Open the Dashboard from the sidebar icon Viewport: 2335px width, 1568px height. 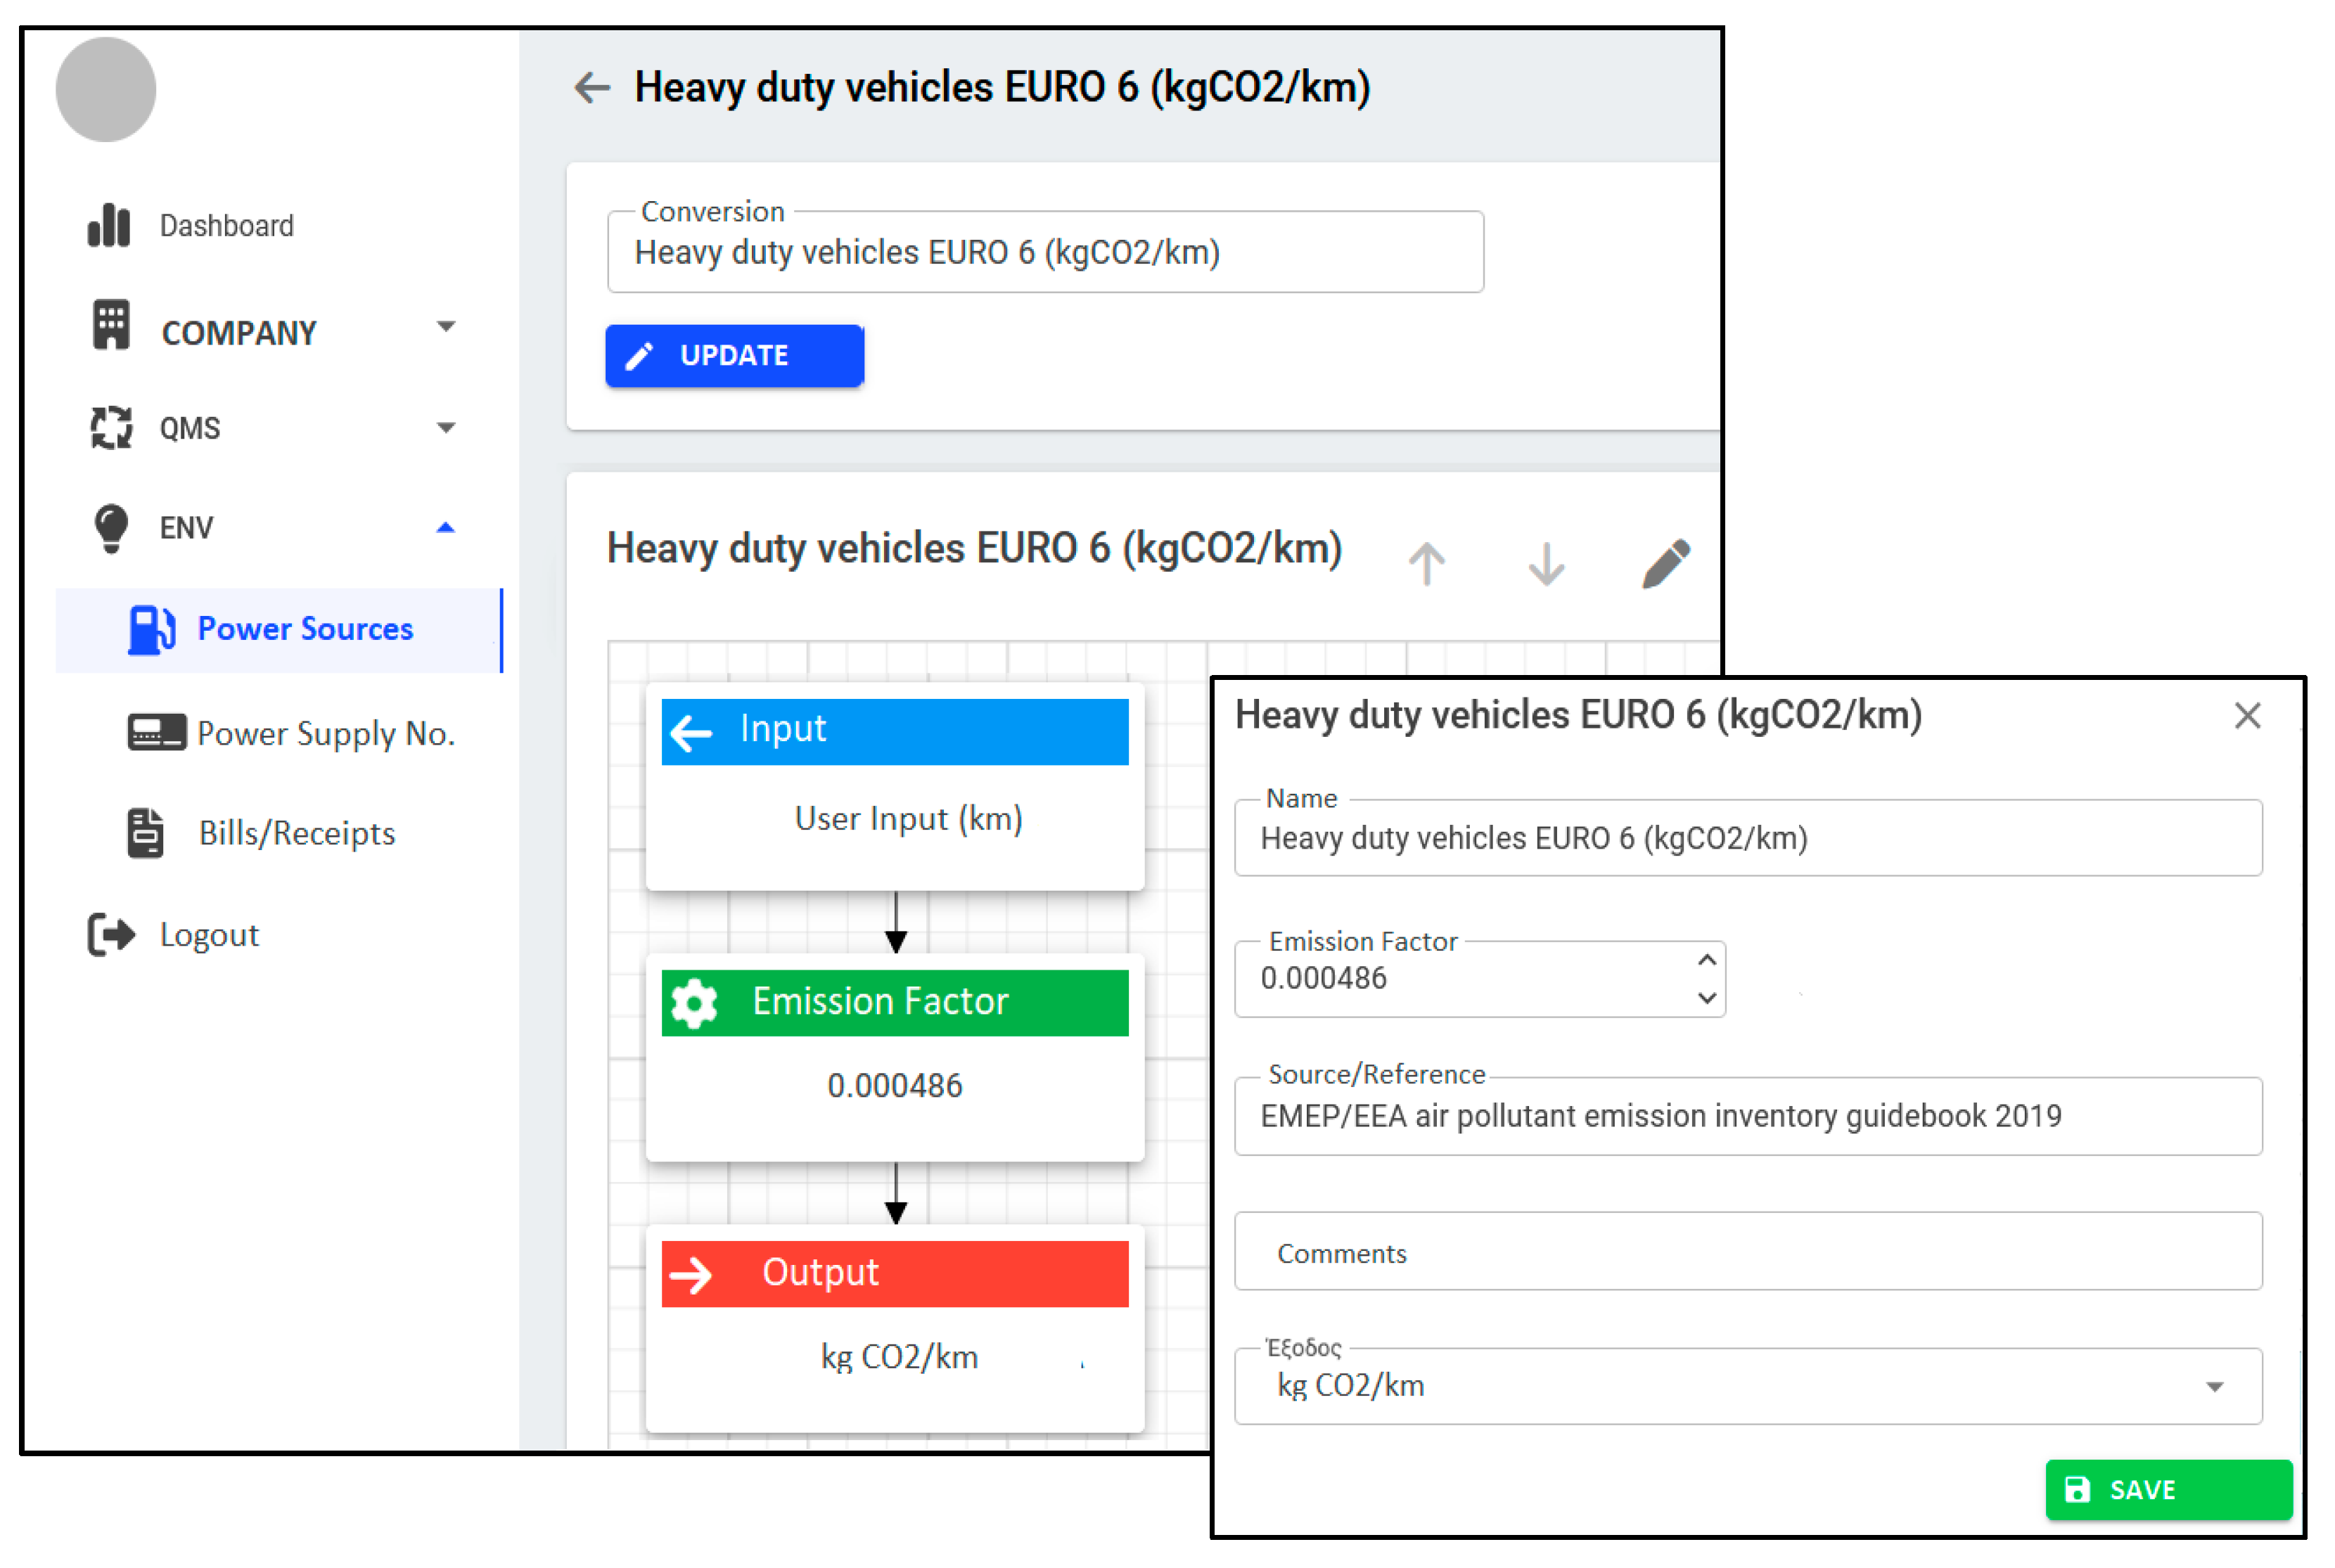(x=110, y=225)
